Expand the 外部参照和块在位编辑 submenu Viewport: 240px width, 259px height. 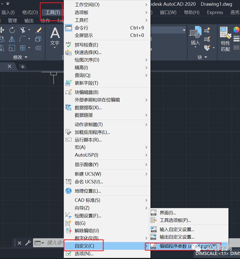click(x=107, y=100)
